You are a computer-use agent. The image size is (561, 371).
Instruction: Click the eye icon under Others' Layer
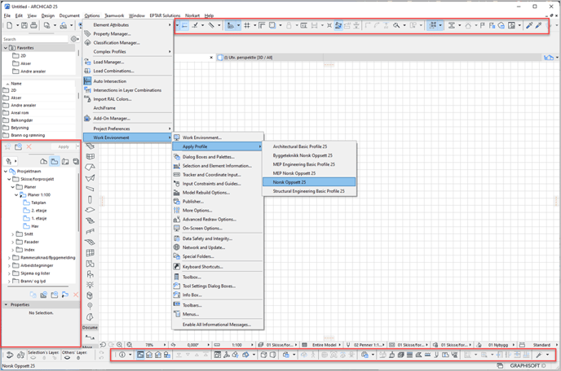click(x=67, y=358)
